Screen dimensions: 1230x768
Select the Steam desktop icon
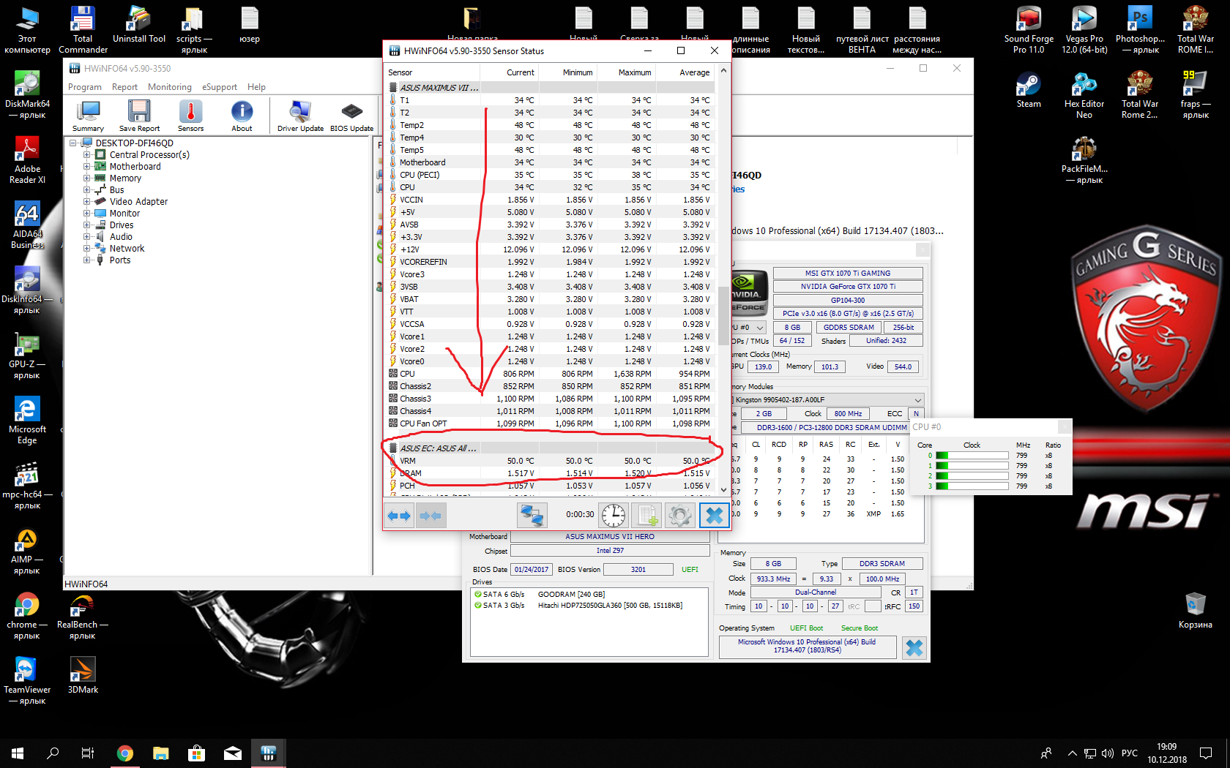pos(1029,90)
